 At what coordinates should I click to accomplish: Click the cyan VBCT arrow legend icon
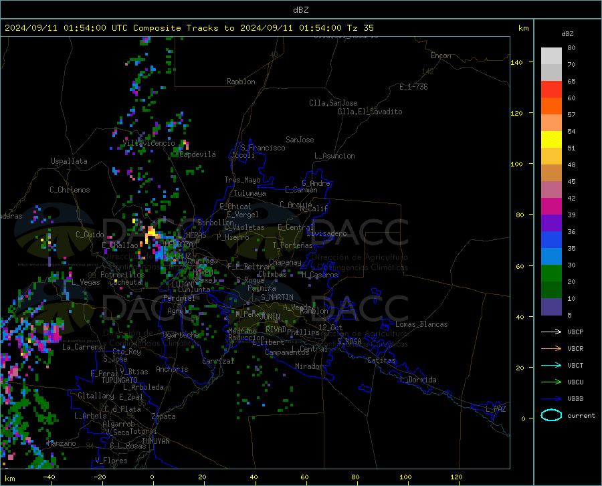551,365
